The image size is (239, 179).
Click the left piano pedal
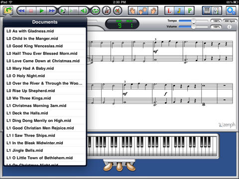click(109, 166)
